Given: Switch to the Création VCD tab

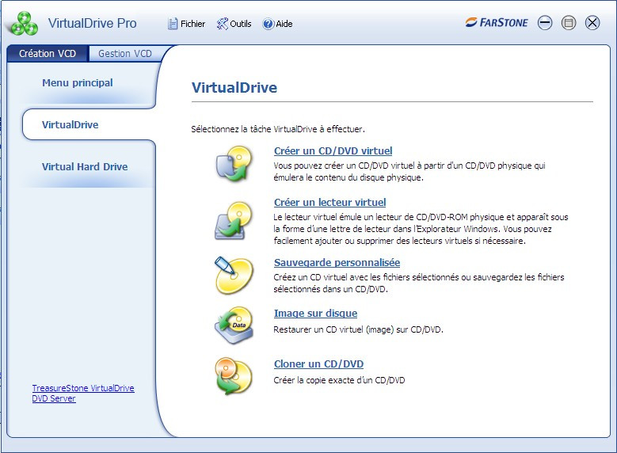Looking at the screenshot, I should (48, 54).
